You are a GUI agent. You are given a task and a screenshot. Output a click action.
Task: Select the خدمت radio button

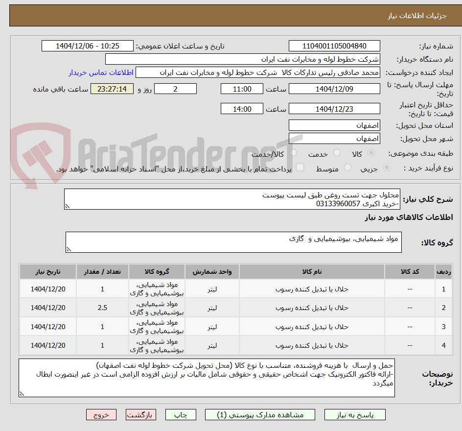(x=337, y=153)
